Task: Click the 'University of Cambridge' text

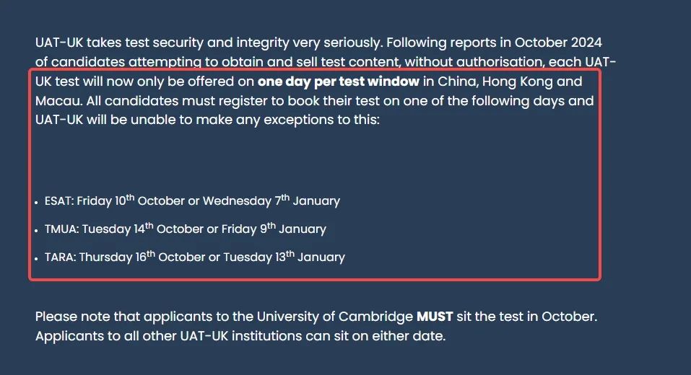Action: pos(335,317)
